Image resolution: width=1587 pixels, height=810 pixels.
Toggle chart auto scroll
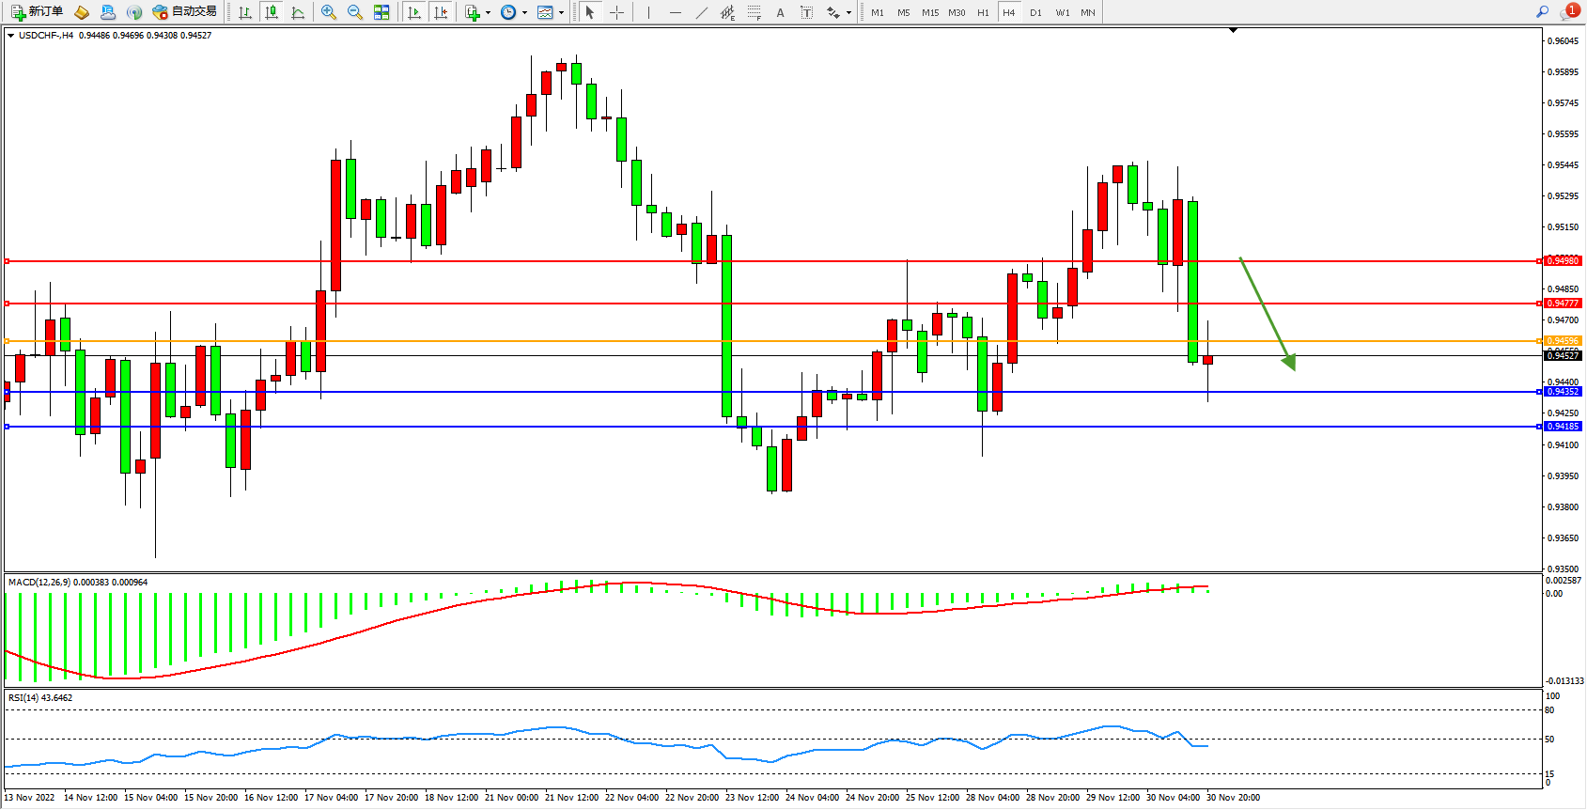coord(414,12)
